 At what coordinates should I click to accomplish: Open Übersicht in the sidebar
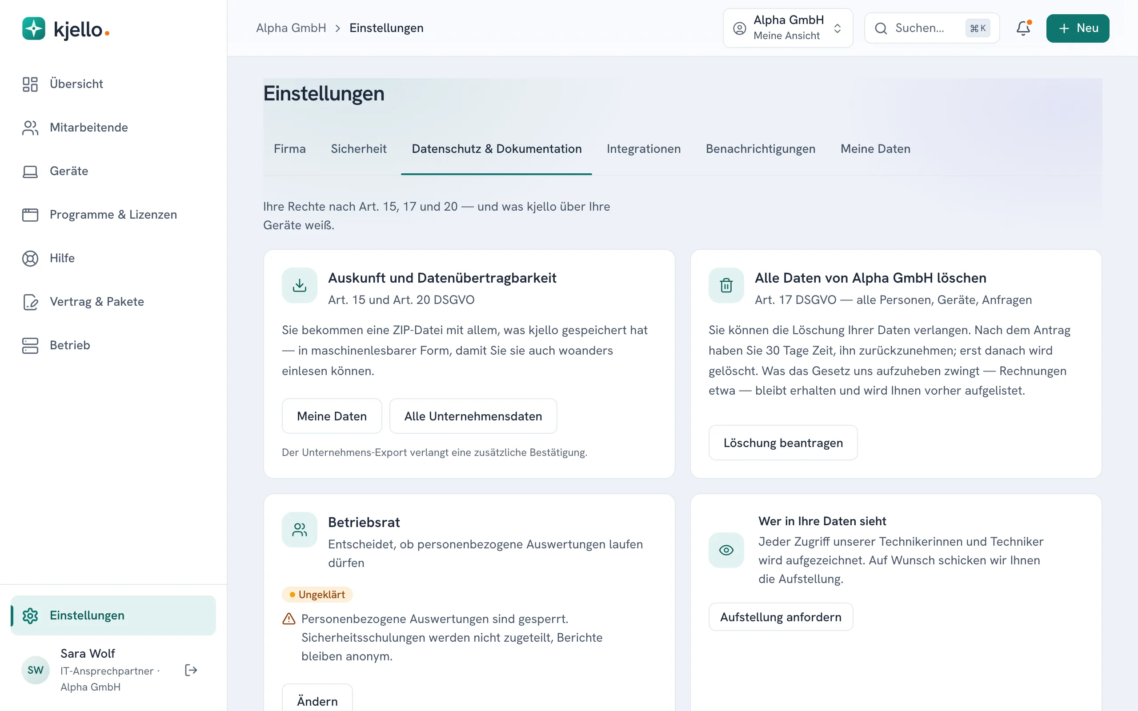click(x=113, y=84)
